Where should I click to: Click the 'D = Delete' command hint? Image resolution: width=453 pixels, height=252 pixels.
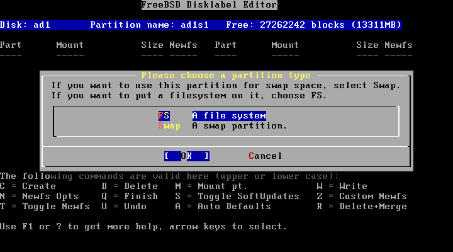(130, 186)
